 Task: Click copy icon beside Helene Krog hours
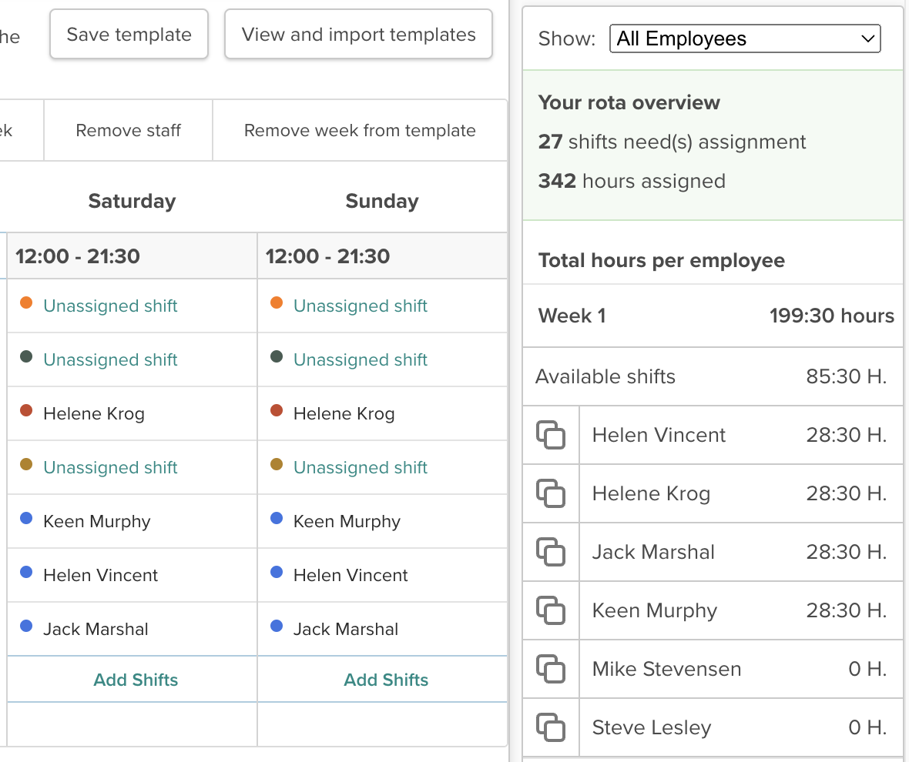coord(550,494)
